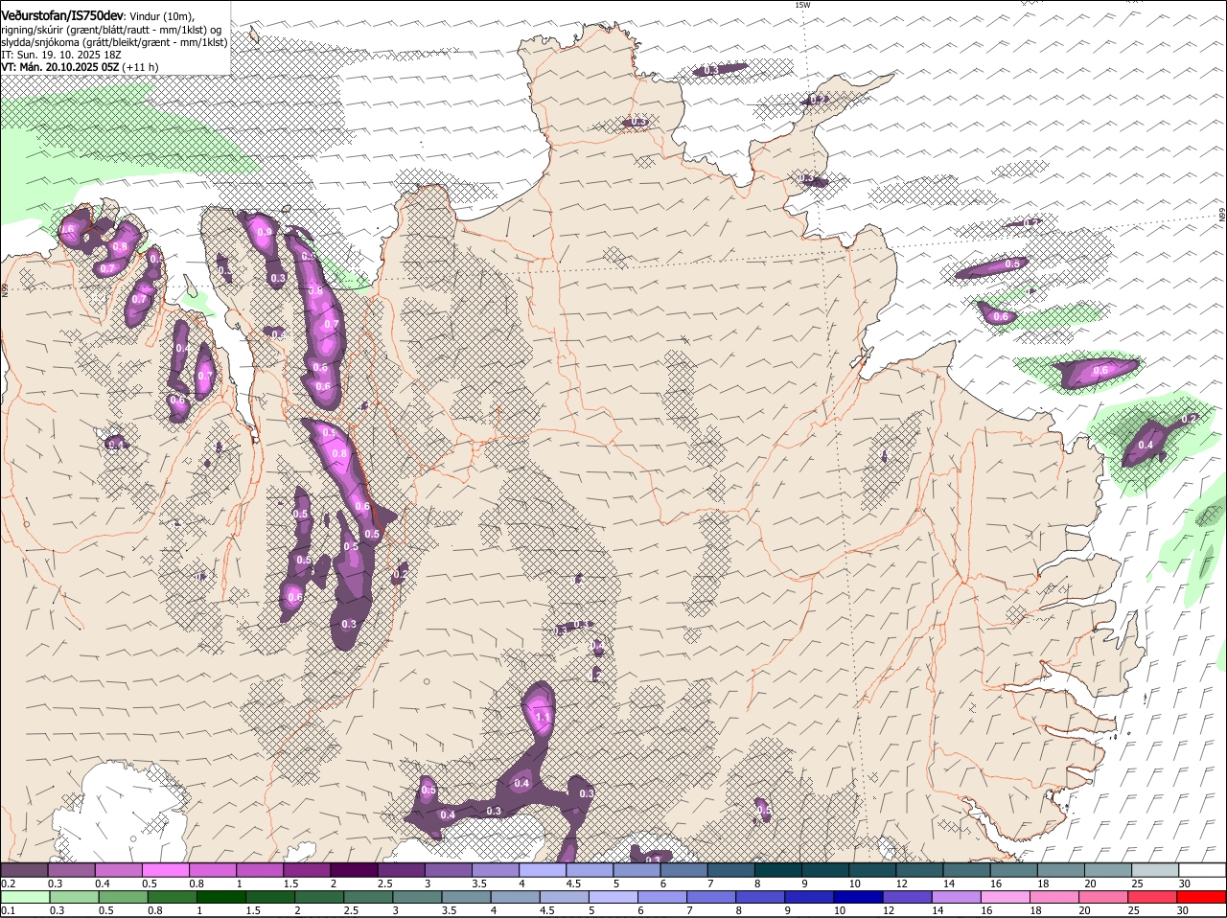The width and height of the screenshot is (1227, 918).
Task: Select the top-scale swatch between 0.2 and 0.3
Action: coord(24,869)
